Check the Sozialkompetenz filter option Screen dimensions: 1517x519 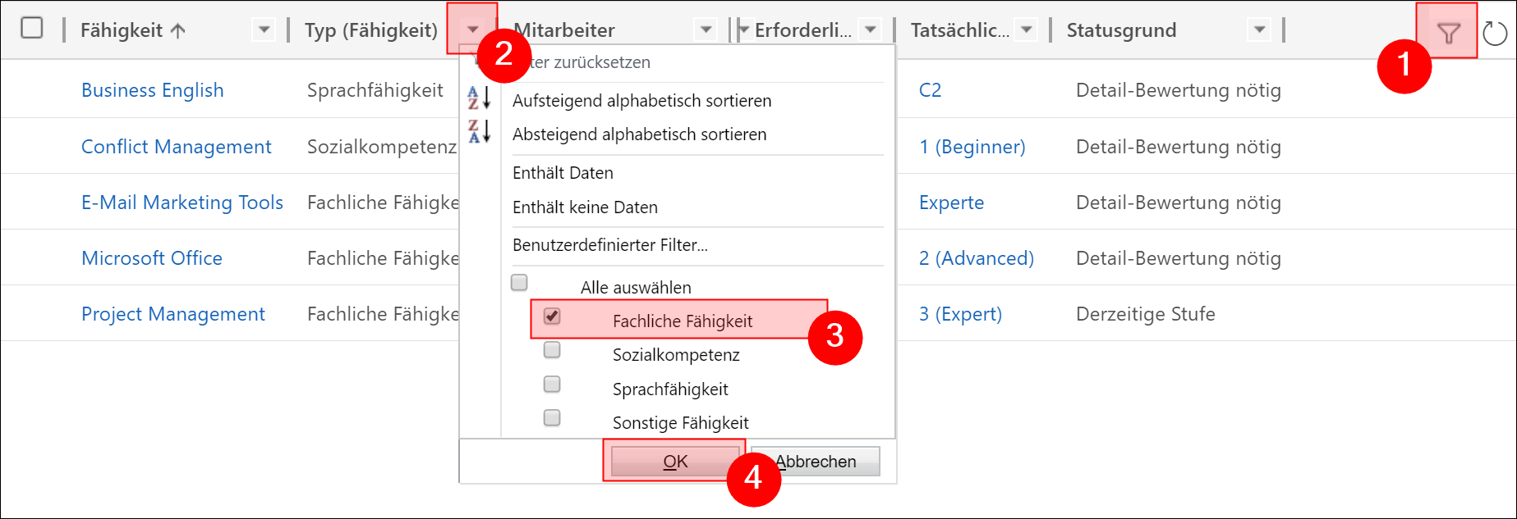click(552, 350)
